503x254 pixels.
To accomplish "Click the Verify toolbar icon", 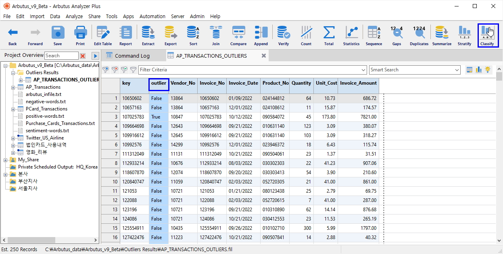I will pos(284,35).
